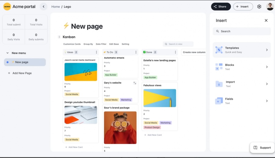
Task: Expand Import with its chevron
Action: coord(267,84)
